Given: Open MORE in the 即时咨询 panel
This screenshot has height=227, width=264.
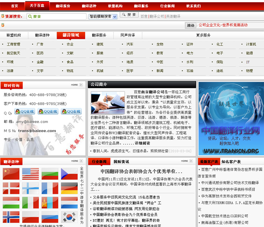Looking at the screenshot, I should click(77, 85).
